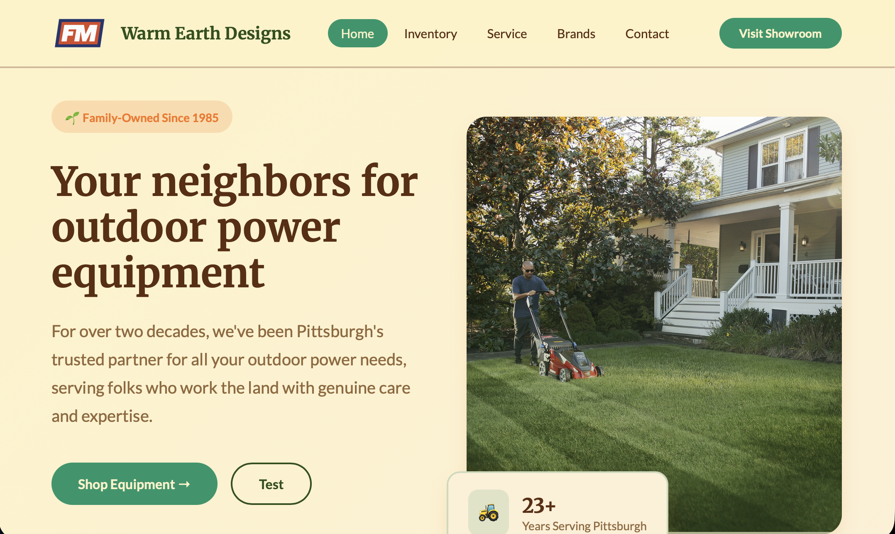
Task: Open the Contact page
Action: pyautogui.click(x=647, y=34)
